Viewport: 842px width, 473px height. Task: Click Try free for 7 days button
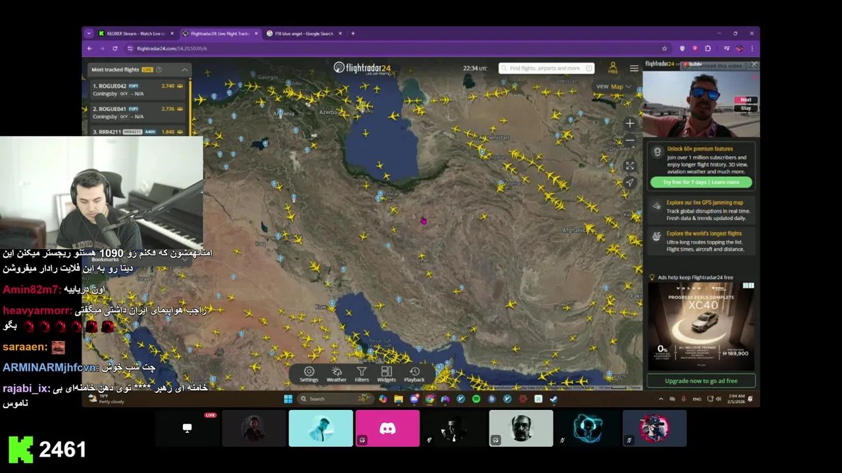[701, 182]
